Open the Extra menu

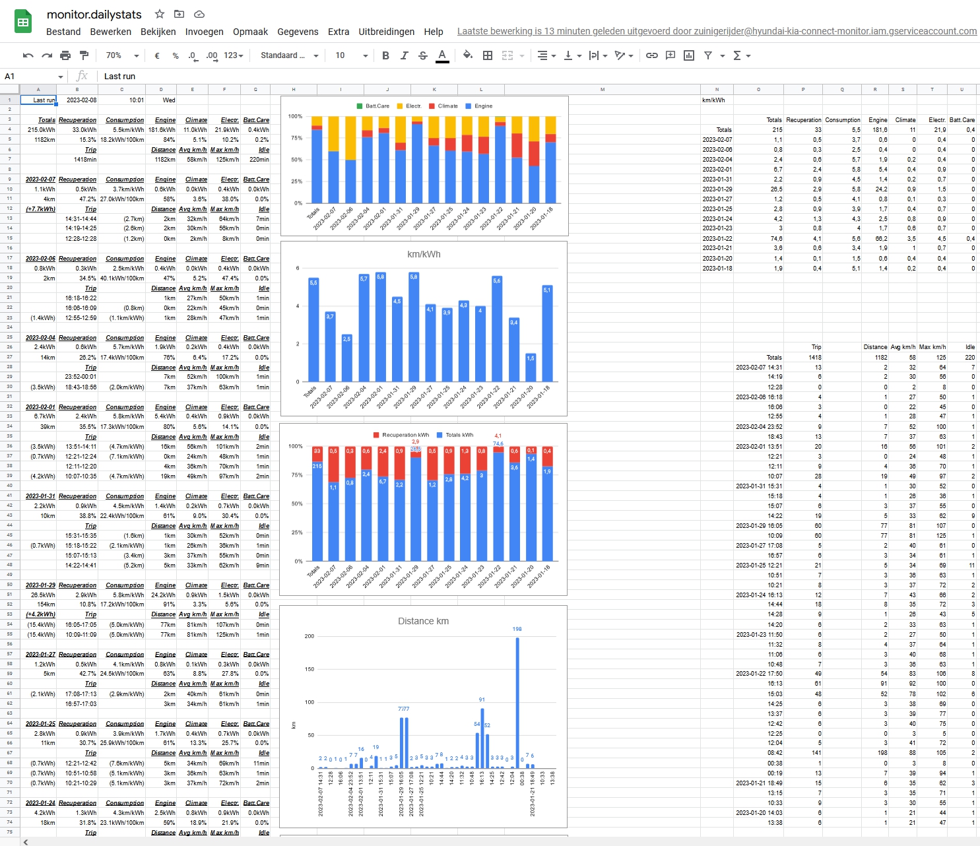[339, 32]
